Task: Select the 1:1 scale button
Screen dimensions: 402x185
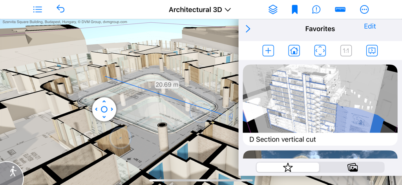Action: coord(346,51)
